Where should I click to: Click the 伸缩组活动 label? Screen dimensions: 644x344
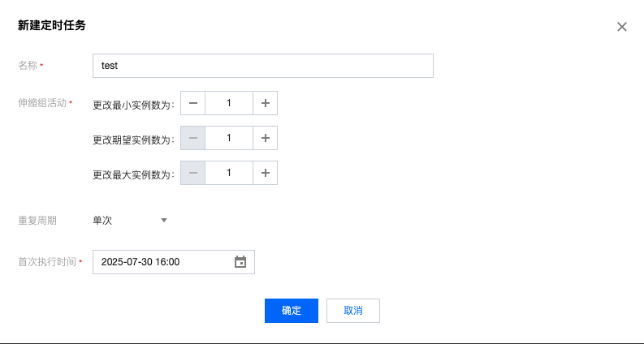click(x=42, y=104)
